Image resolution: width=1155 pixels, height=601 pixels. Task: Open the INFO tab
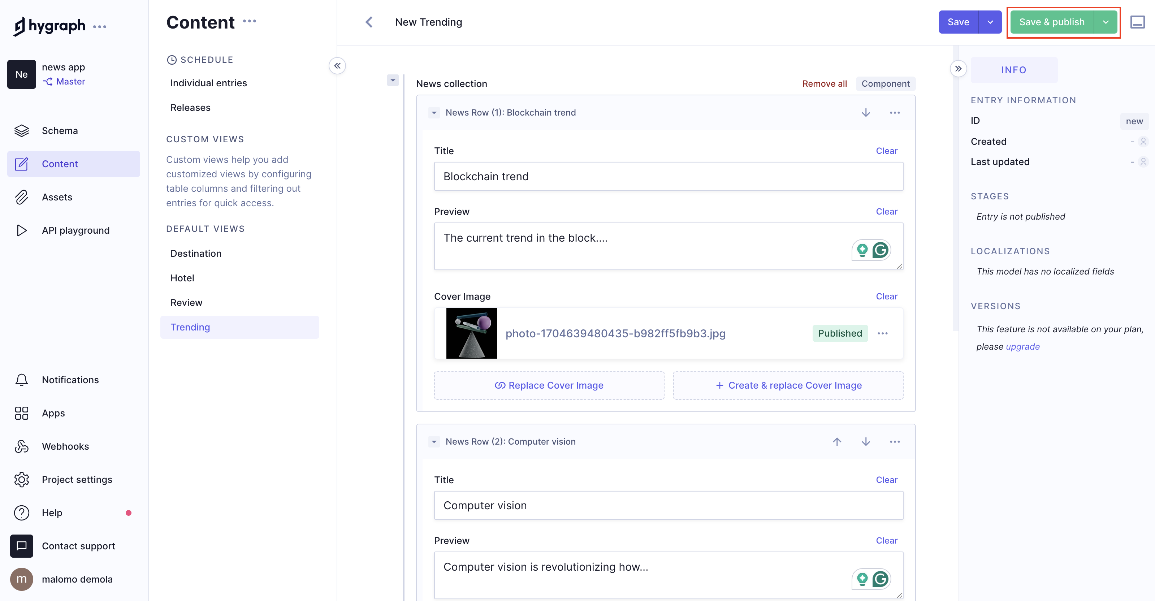click(x=1014, y=70)
